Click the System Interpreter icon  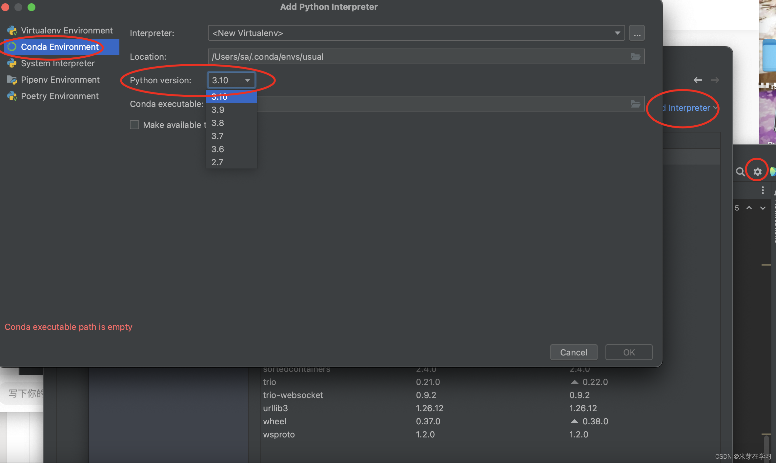coord(12,63)
